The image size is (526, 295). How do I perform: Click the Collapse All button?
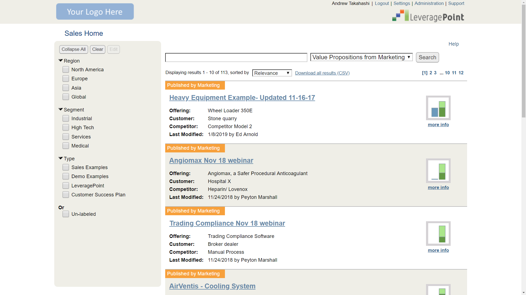click(73, 49)
